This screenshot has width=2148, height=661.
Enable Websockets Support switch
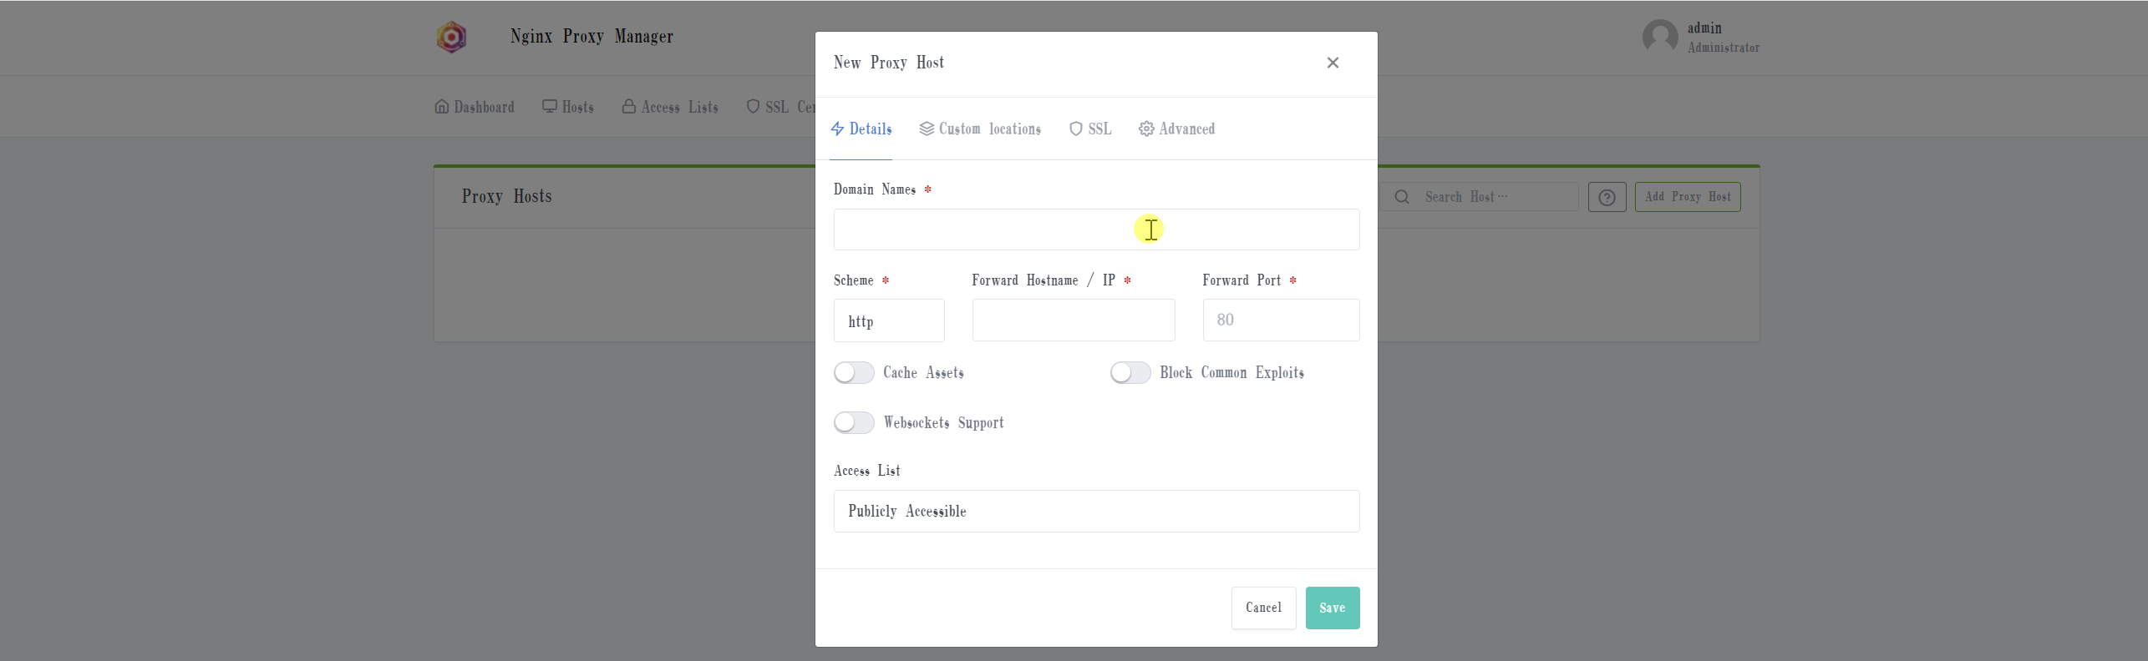coord(854,423)
